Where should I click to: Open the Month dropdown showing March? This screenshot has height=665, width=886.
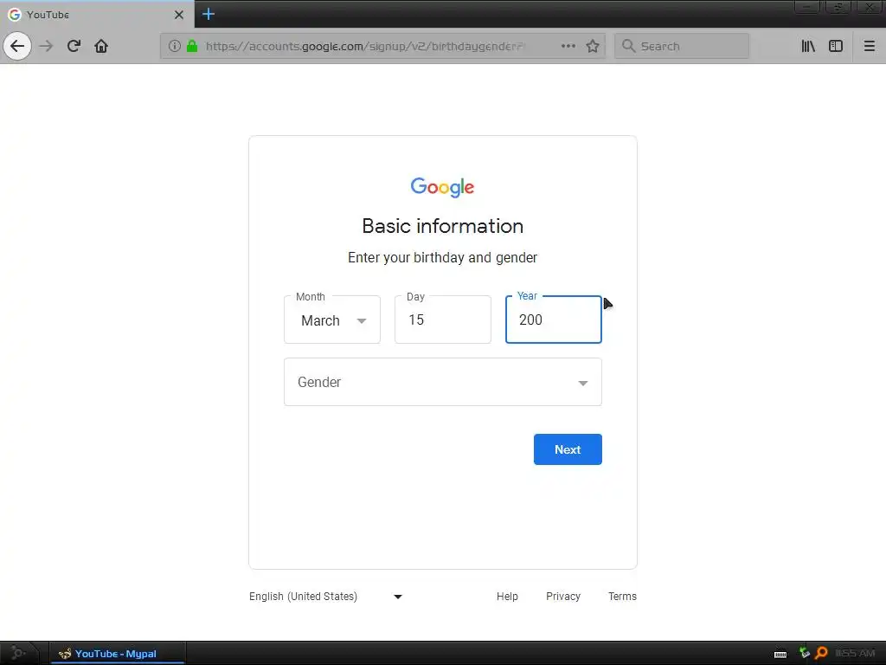[x=332, y=320]
